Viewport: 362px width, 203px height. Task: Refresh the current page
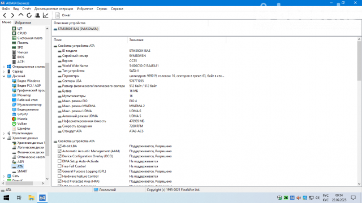pos(29,15)
